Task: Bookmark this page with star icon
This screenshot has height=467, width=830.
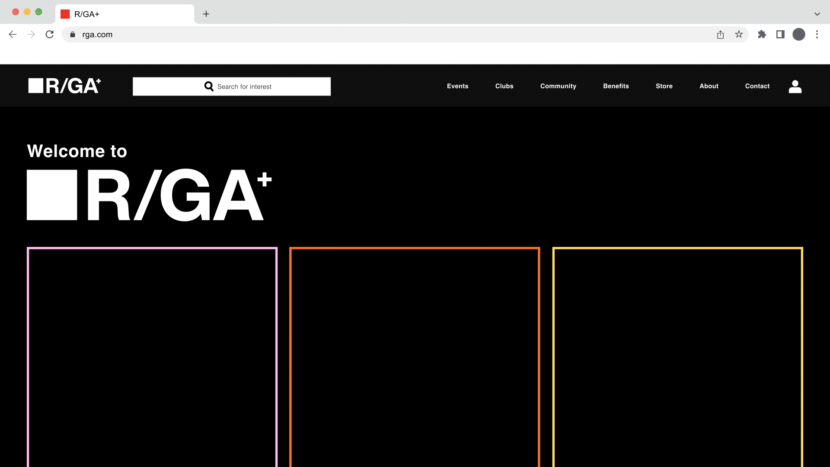Action: pos(739,35)
